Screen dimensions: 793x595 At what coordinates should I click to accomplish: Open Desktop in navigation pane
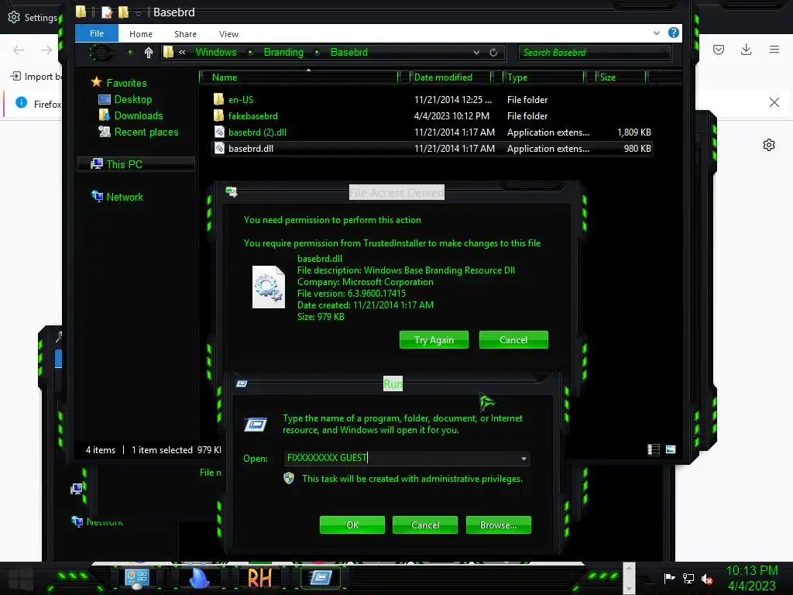132,99
